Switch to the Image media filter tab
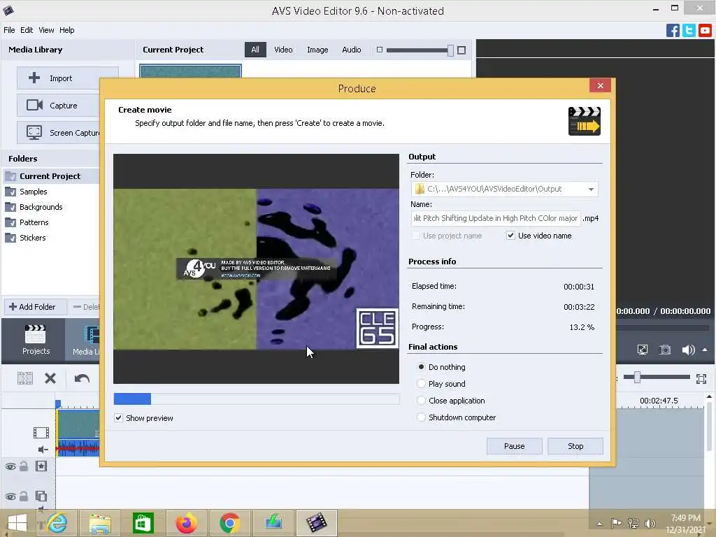This screenshot has height=537, width=716. coord(317,50)
